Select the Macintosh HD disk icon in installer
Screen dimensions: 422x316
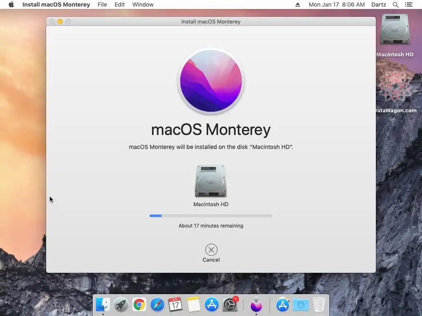[211, 181]
